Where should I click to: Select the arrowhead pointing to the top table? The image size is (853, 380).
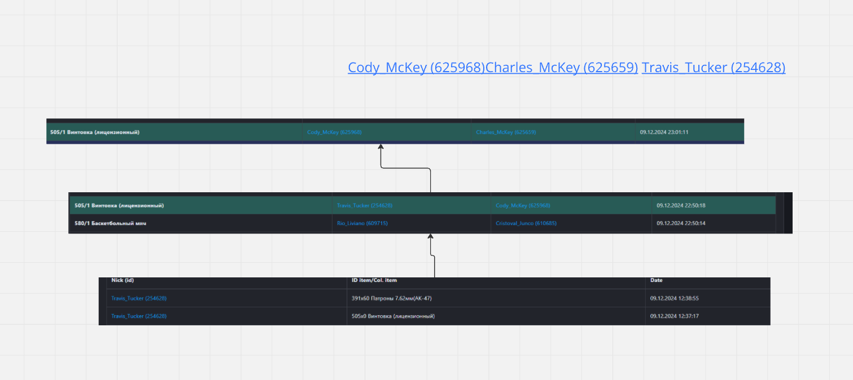(381, 147)
